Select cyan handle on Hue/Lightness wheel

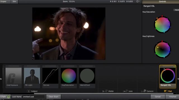(x=164, y=57)
